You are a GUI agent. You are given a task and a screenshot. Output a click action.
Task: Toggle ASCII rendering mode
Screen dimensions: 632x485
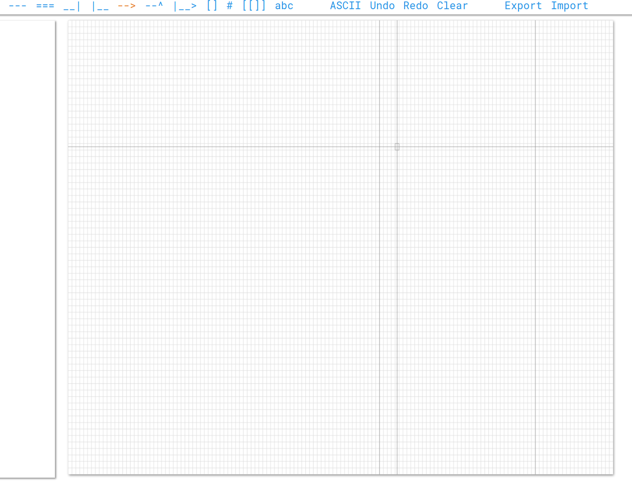pyautogui.click(x=346, y=6)
